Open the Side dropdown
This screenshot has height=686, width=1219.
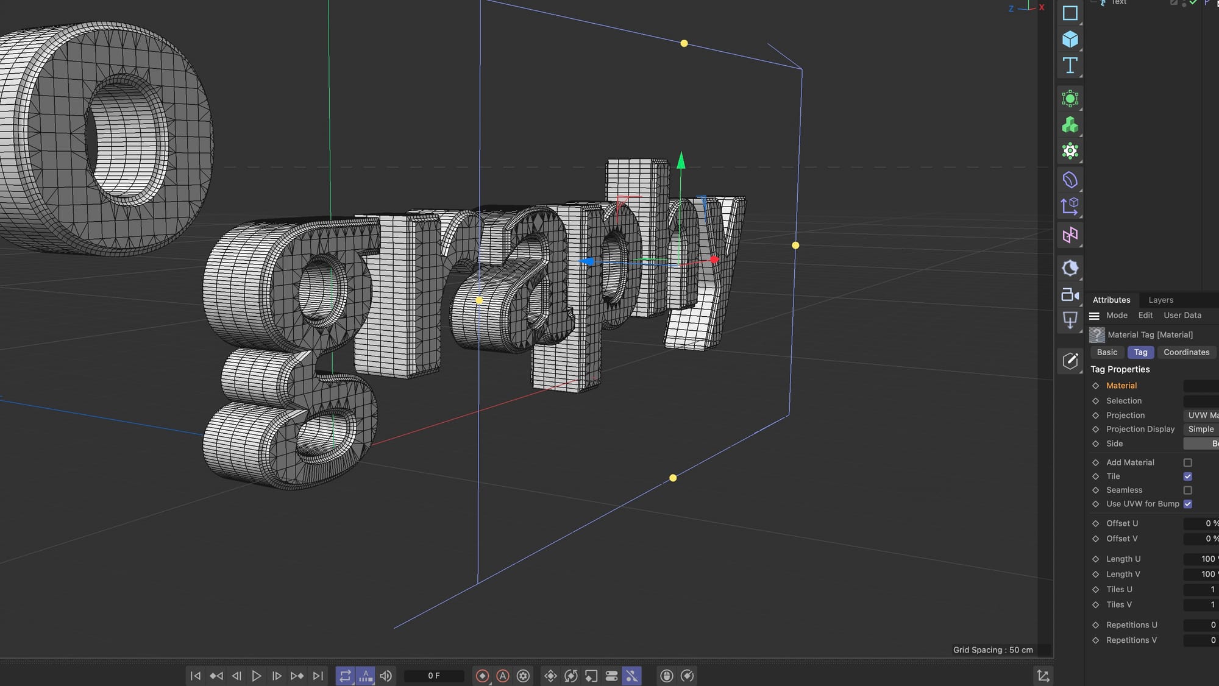(x=1201, y=444)
